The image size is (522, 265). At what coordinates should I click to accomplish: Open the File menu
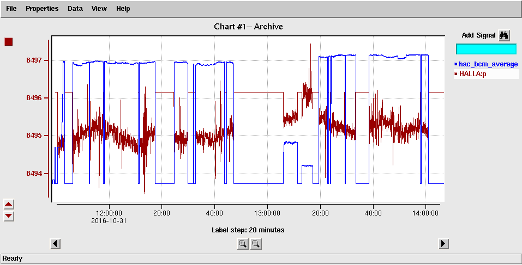tap(11, 9)
